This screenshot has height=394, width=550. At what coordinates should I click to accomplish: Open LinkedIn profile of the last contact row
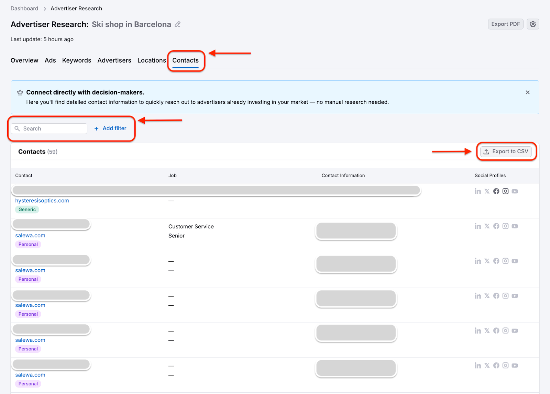(x=477, y=365)
